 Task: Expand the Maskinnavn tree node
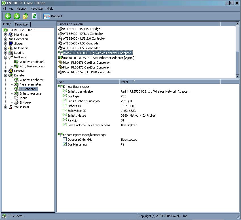[6, 35]
